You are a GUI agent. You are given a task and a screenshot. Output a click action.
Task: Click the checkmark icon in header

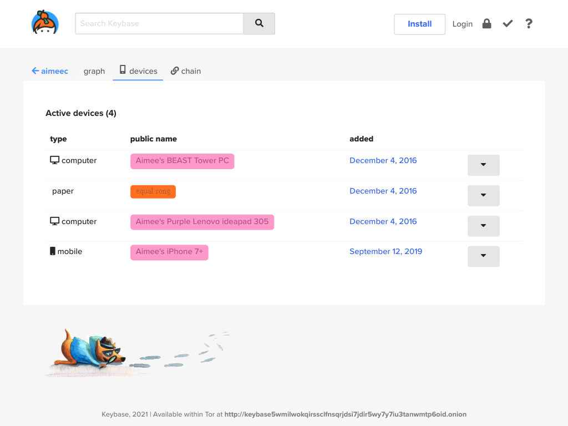tap(508, 23)
